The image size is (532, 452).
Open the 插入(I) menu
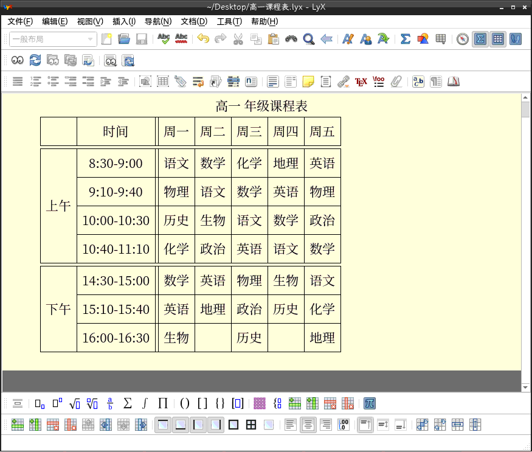coord(124,22)
